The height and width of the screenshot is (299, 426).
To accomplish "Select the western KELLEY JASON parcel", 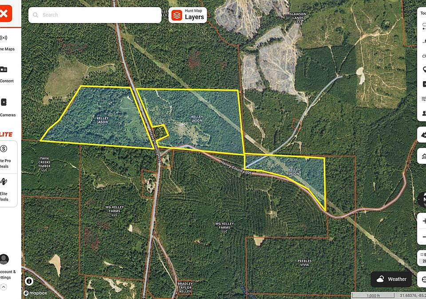I will pos(103,120).
